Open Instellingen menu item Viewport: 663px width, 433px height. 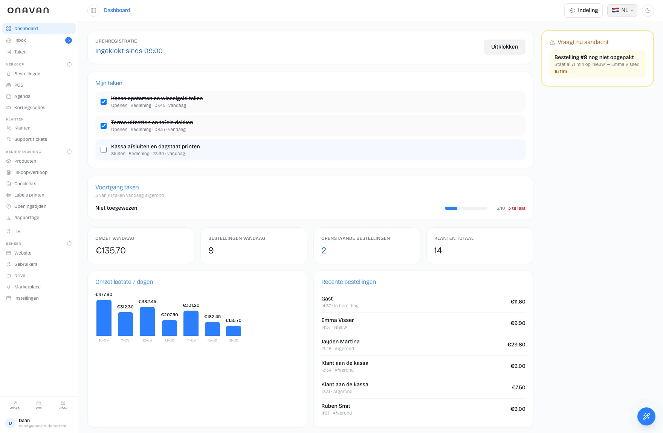(39, 298)
